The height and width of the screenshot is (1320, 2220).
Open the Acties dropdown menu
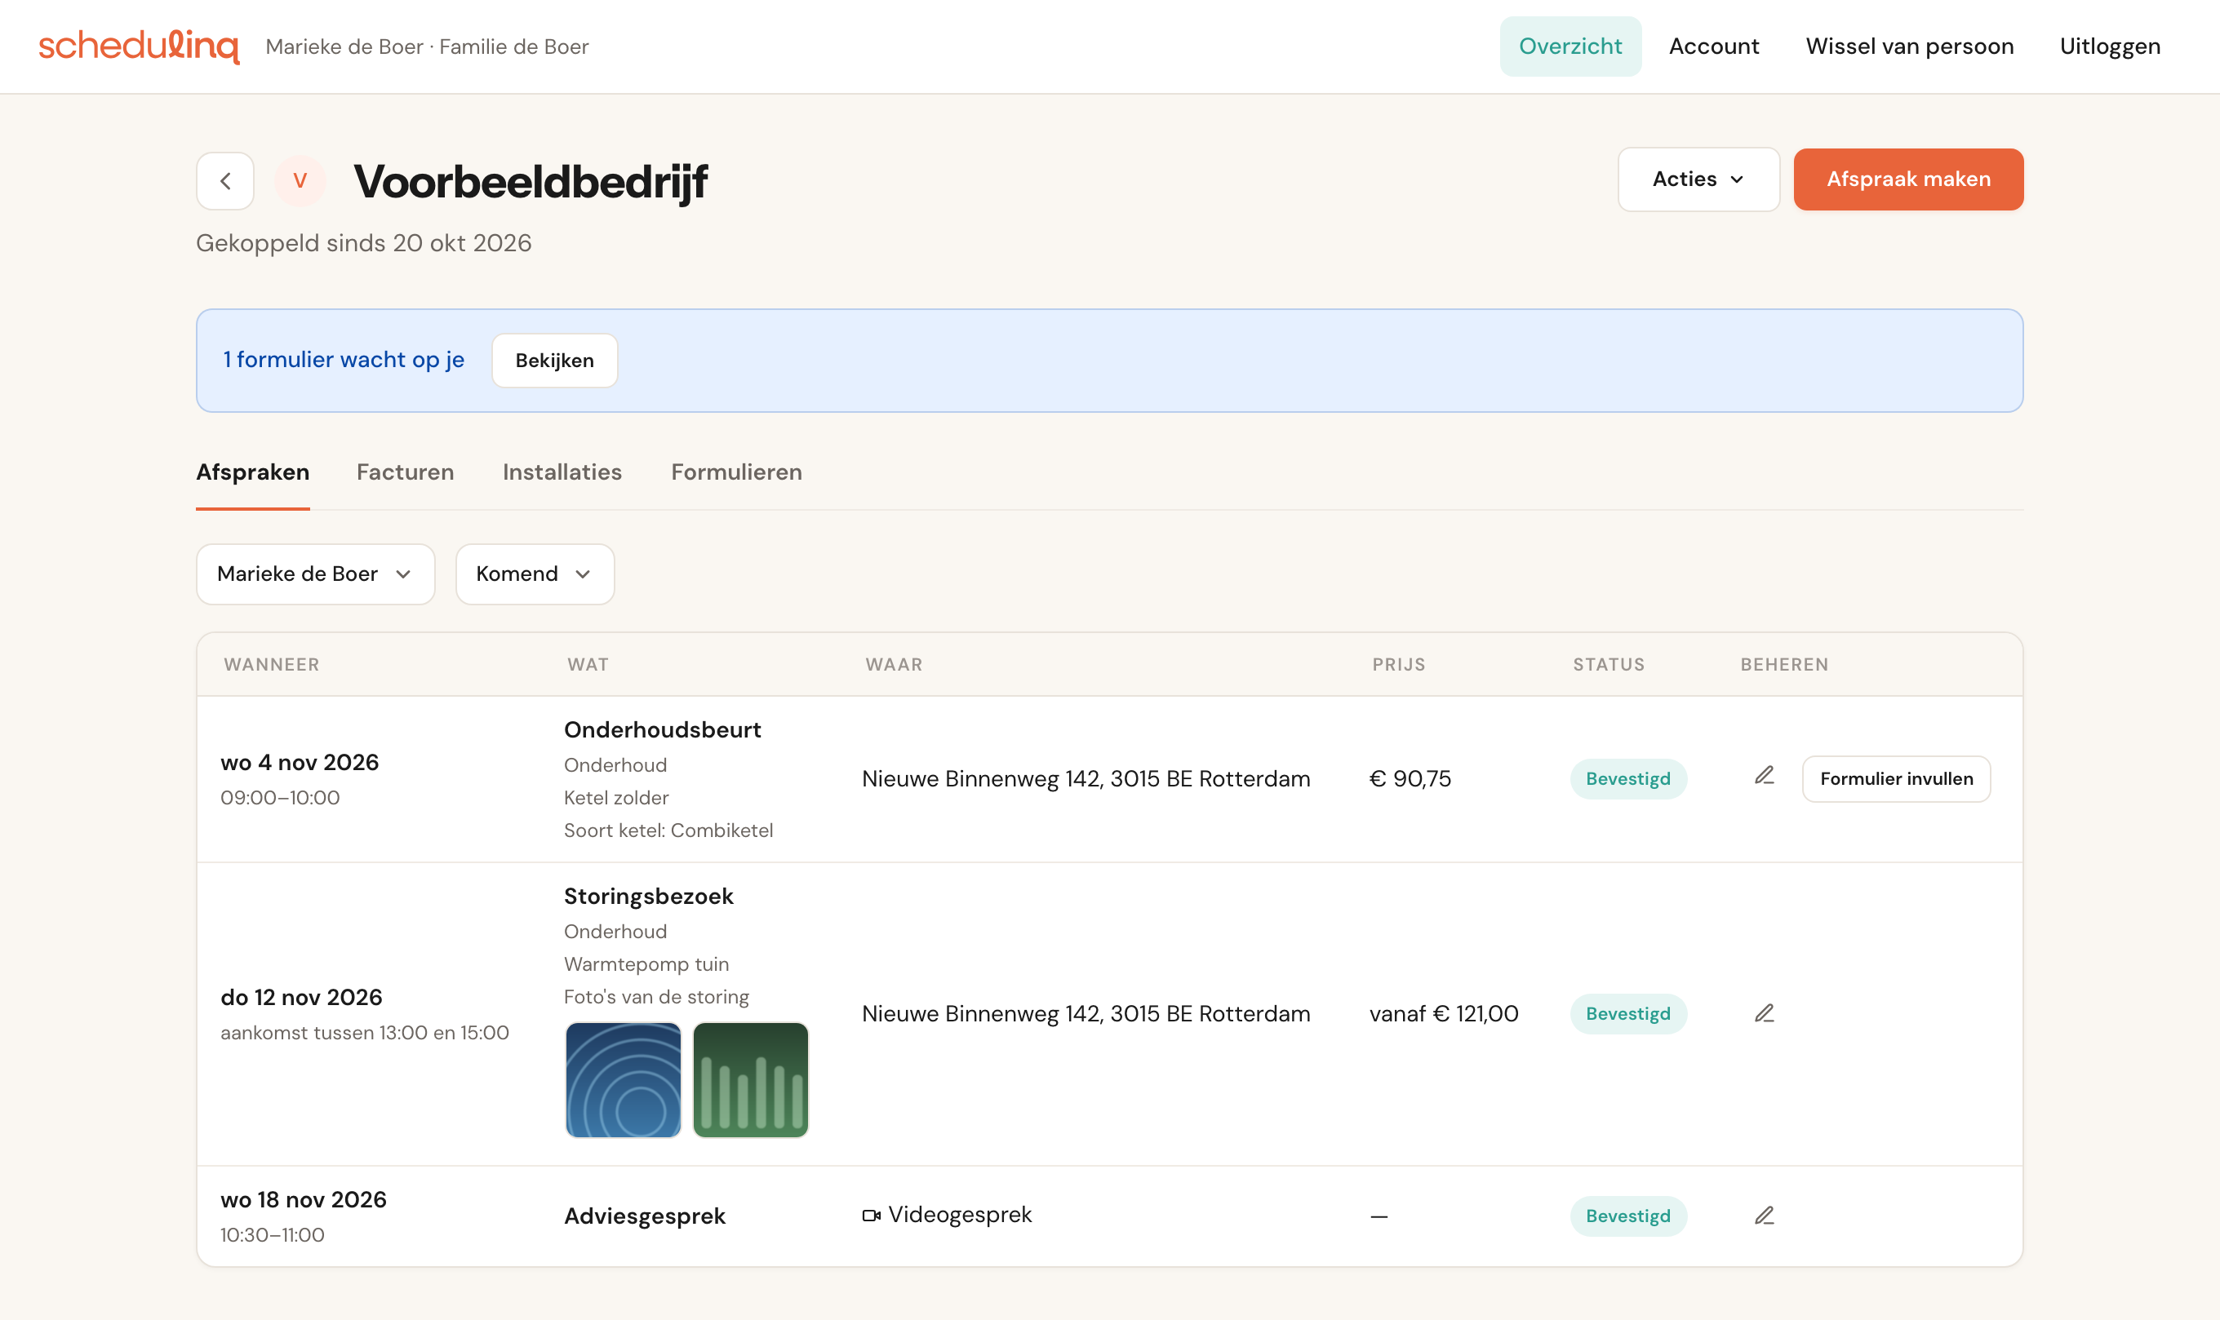click(1698, 179)
